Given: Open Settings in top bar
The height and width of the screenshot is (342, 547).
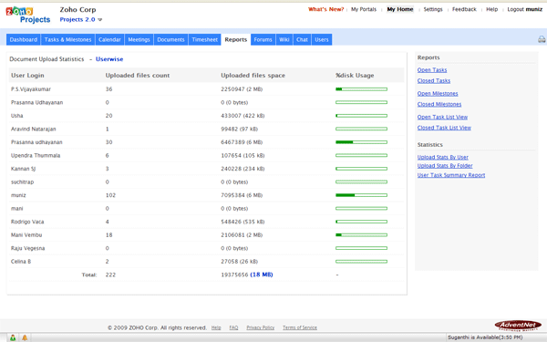Looking at the screenshot, I should pos(433,9).
